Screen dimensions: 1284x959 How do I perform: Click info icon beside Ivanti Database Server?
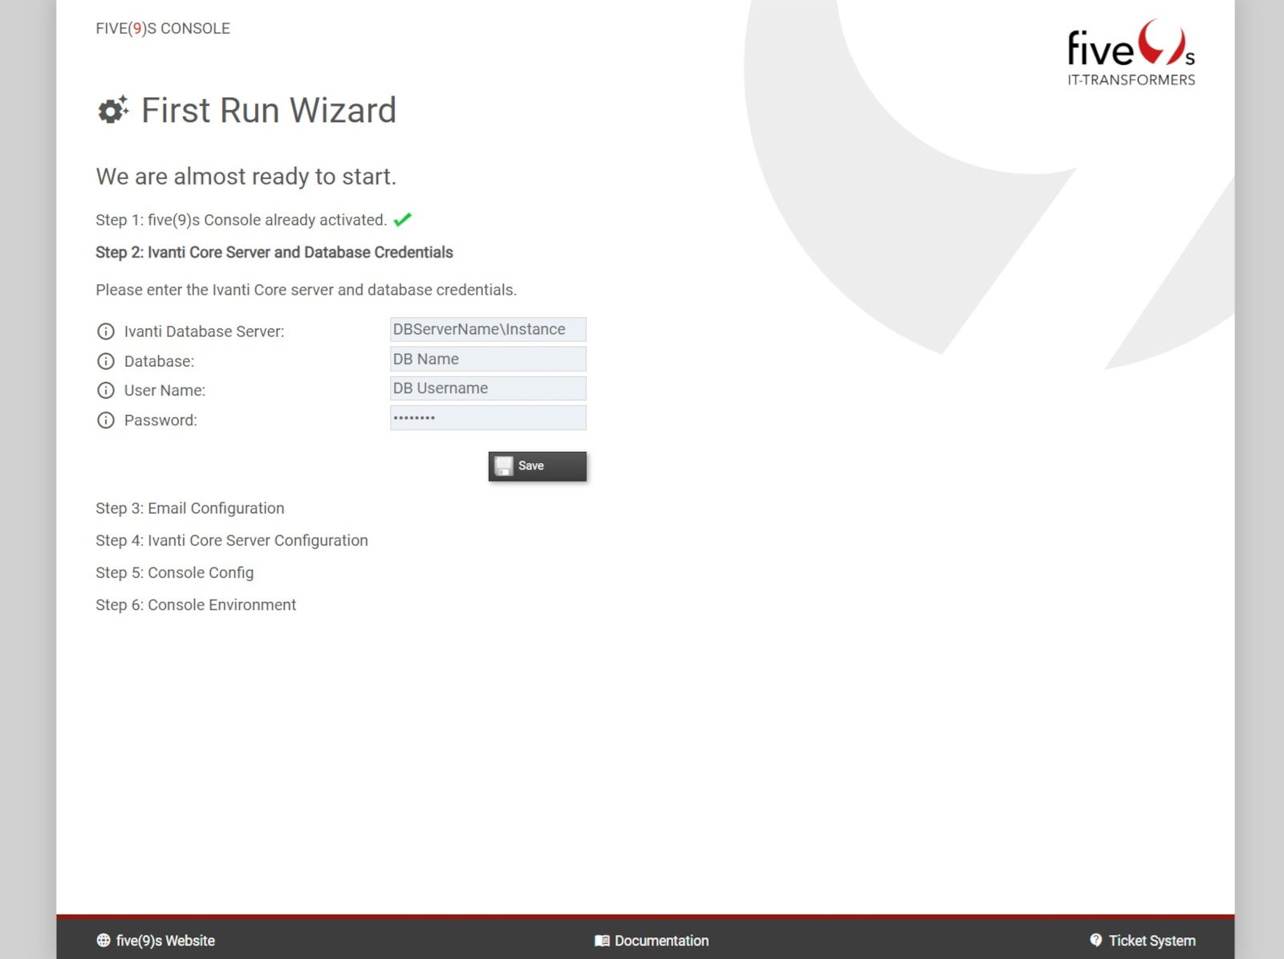tap(105, 331)
